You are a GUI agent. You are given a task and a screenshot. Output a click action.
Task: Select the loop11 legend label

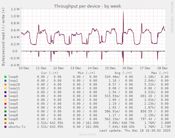[14, 88]
